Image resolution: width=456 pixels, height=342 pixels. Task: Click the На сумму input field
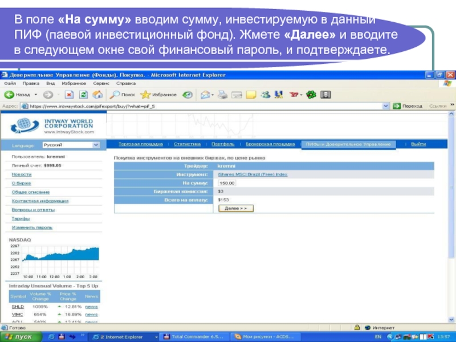(227, 183)
